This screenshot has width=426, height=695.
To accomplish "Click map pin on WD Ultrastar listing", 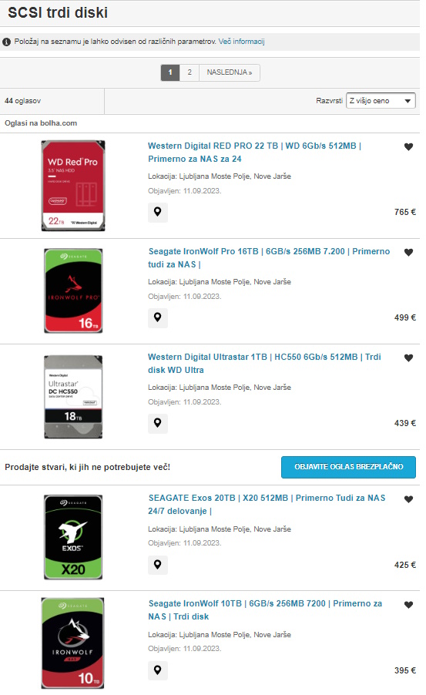I will (158, 423).
